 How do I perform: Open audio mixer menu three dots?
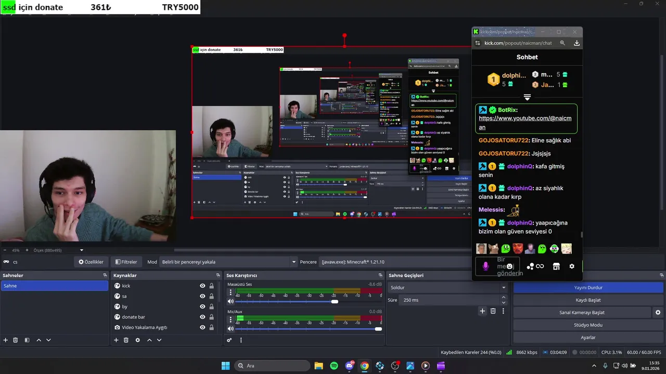pos(241,340)
